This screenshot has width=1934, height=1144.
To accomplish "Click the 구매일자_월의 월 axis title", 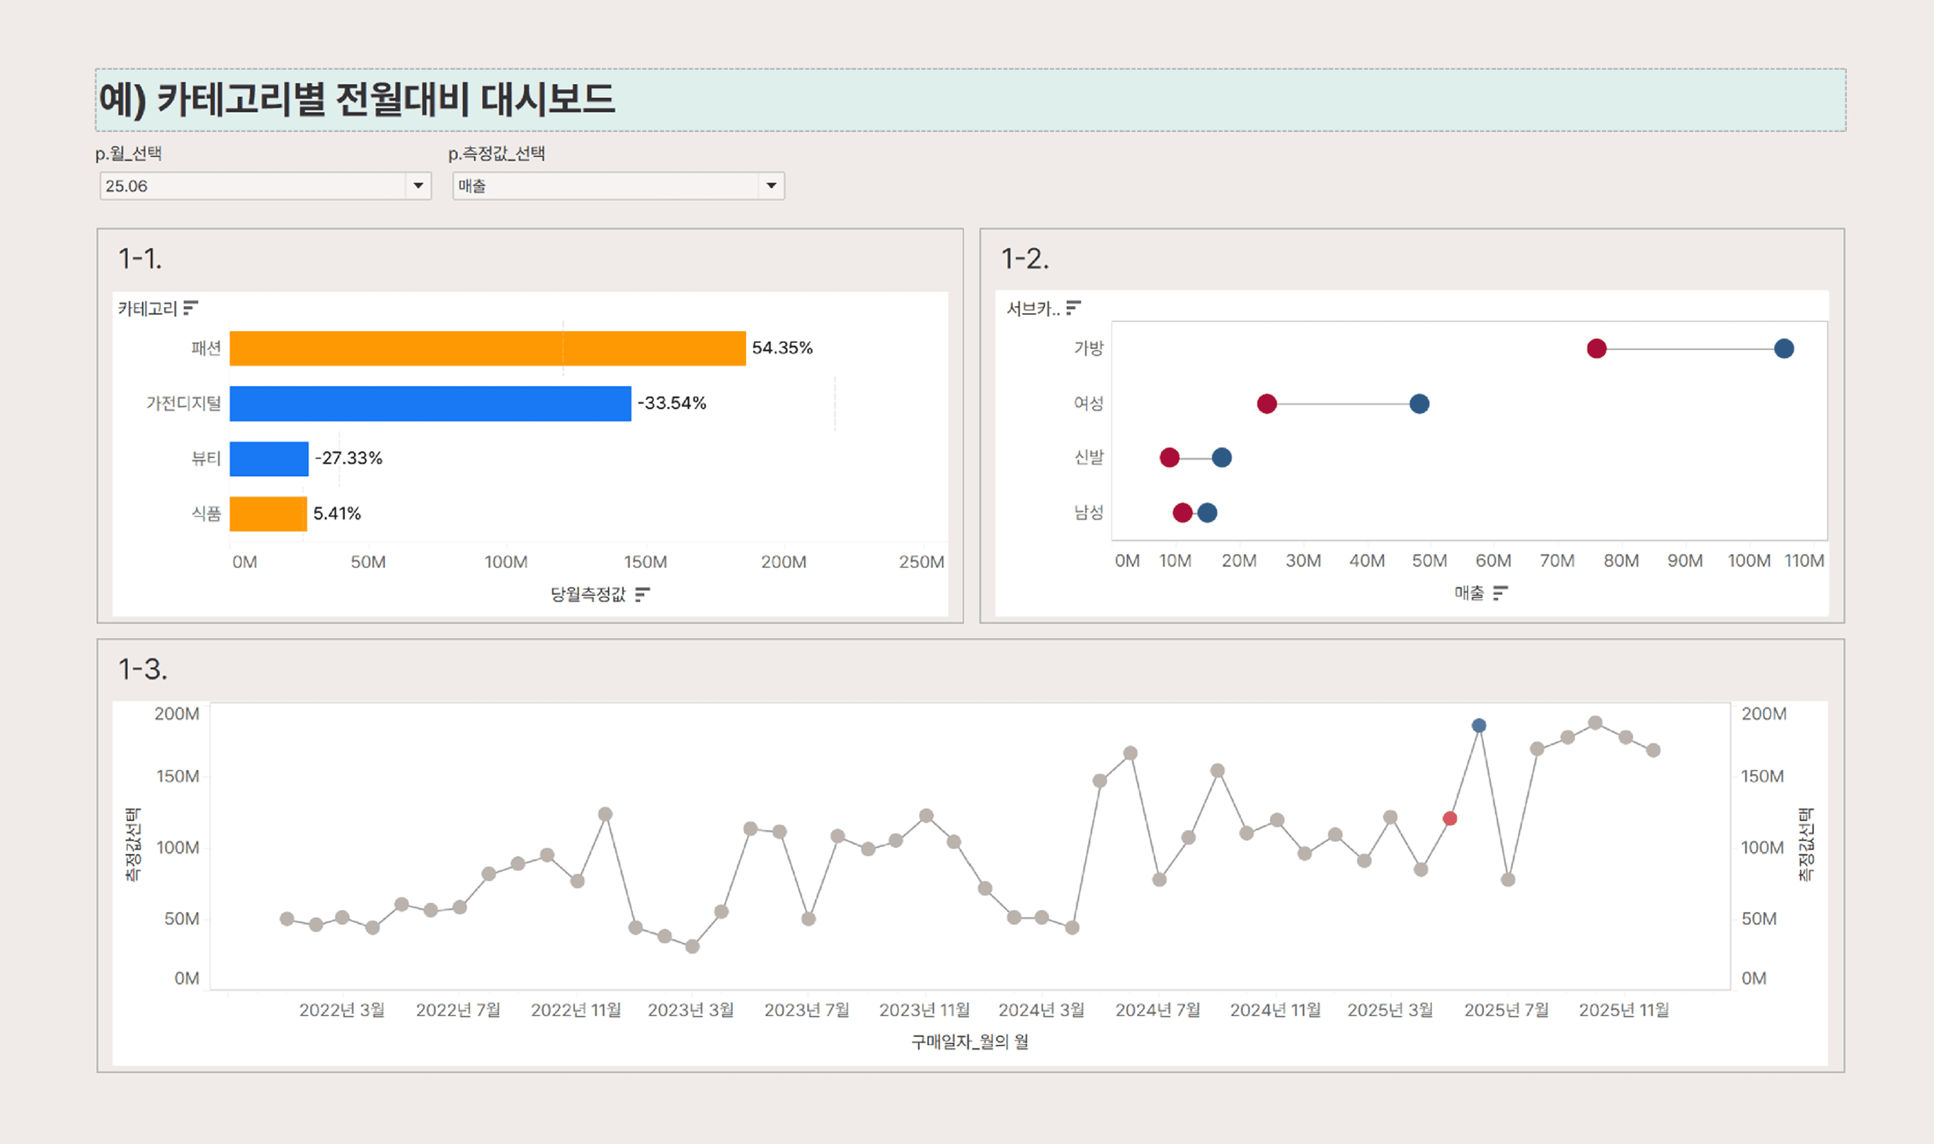I will coord(969,1041).
